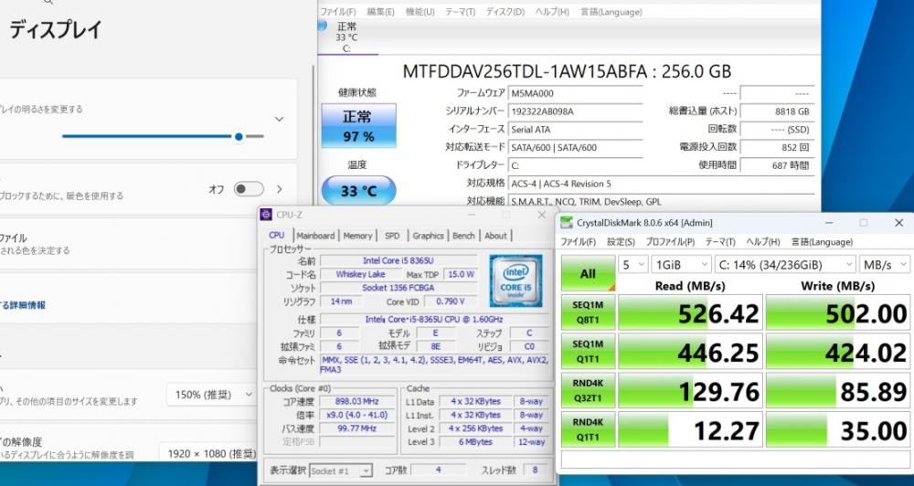Click the Intel Core i5 logo in CPU-Z
This screenshot has width=914, height=486.
(x=515, y=280)
